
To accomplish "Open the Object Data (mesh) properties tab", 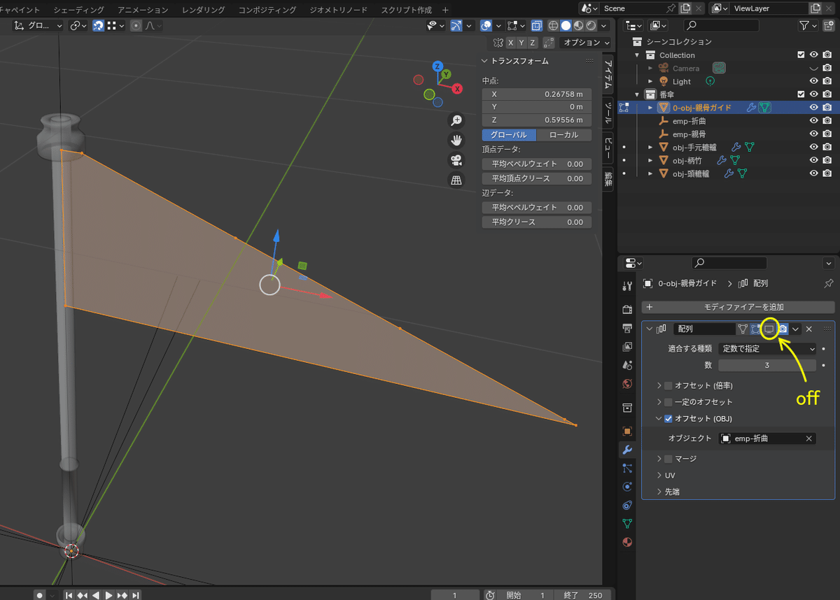I will pyautogui.click(x=627, y=523).
